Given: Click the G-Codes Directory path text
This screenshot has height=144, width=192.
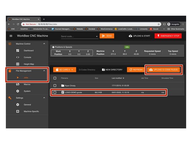Looking at the screenshot, I should tap(87, 70).
